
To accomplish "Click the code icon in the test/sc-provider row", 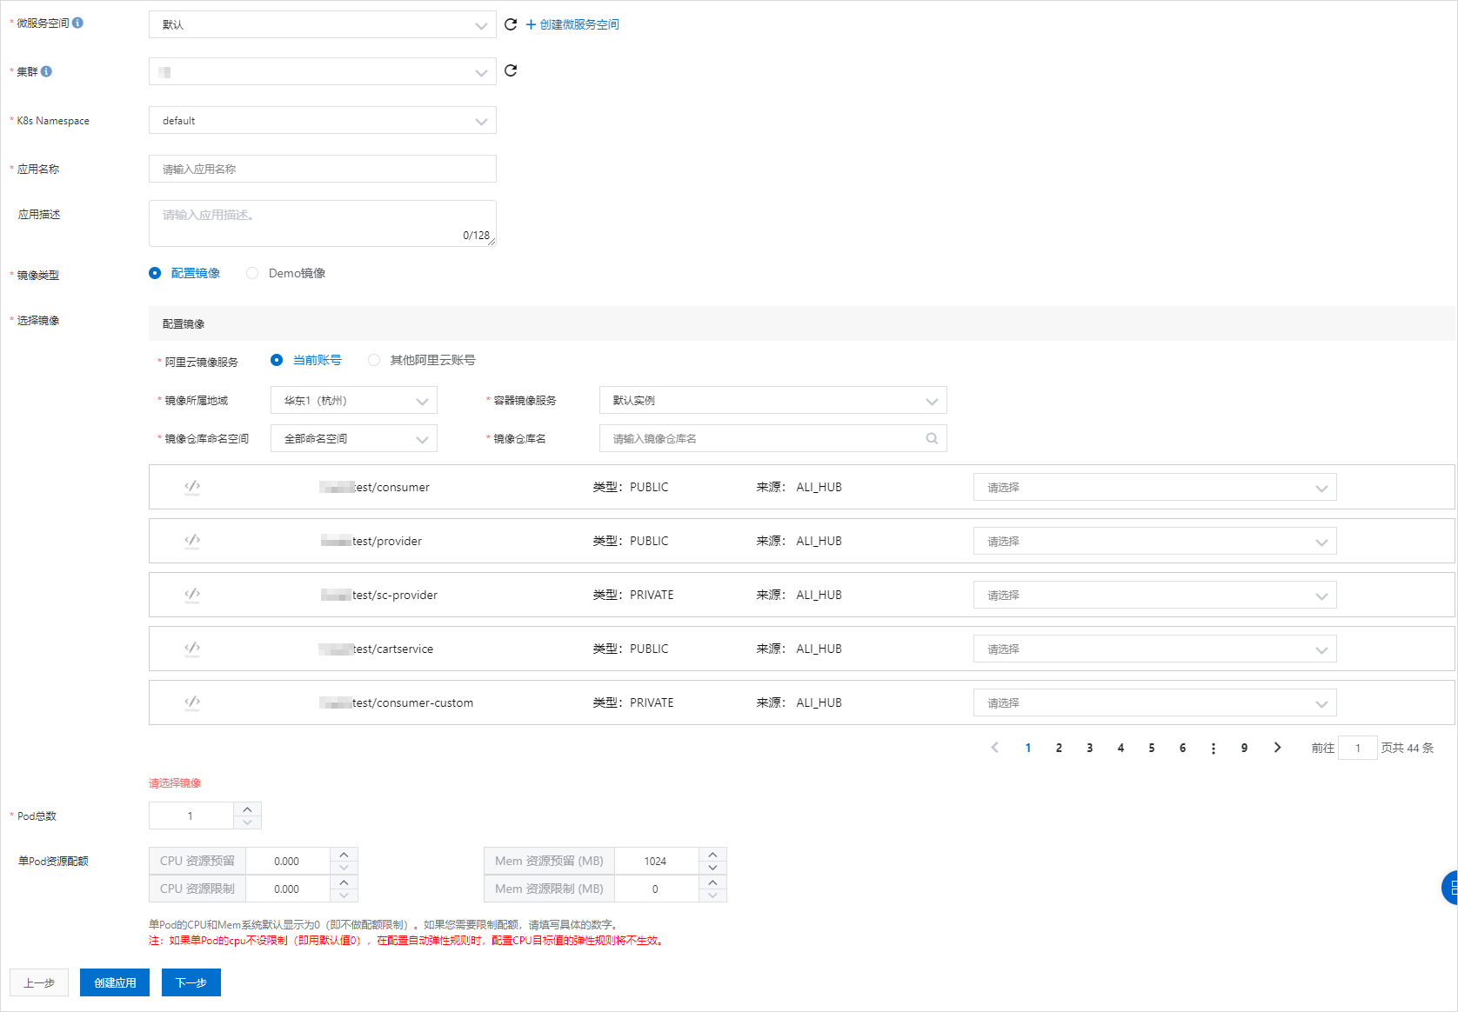I will (192, 595).
